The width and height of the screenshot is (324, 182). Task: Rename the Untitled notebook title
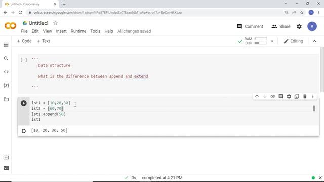[x=38, y=23]
